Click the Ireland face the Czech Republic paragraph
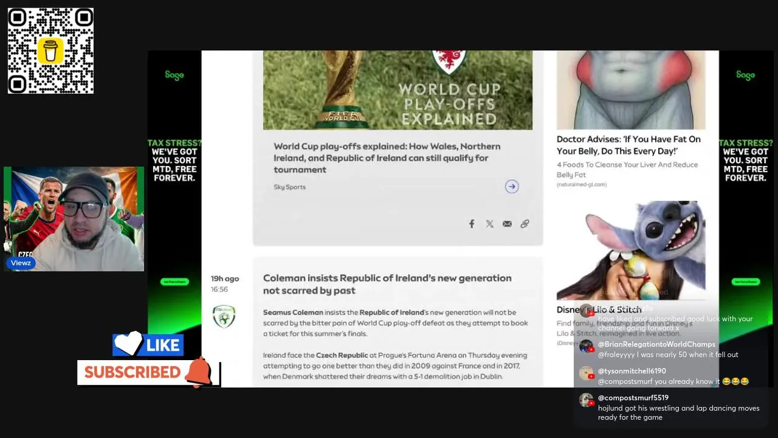The image size is (778, 438). (395, 366)
